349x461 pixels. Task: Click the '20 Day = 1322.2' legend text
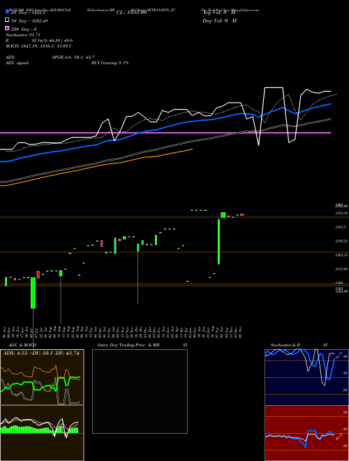(28, 13)
